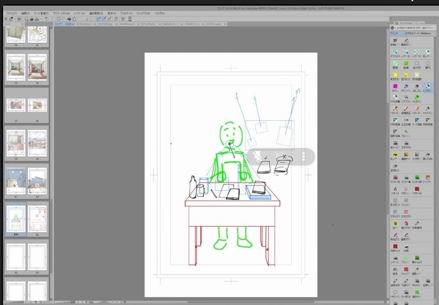Select the 対称定規 symmetry ruler
The image size is (439, 305).
click(395, 122)
